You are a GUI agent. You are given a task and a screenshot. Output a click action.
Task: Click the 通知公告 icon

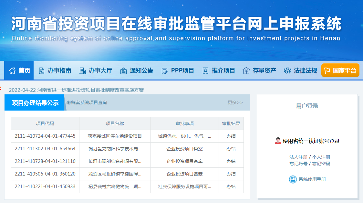tap(123, 71)
